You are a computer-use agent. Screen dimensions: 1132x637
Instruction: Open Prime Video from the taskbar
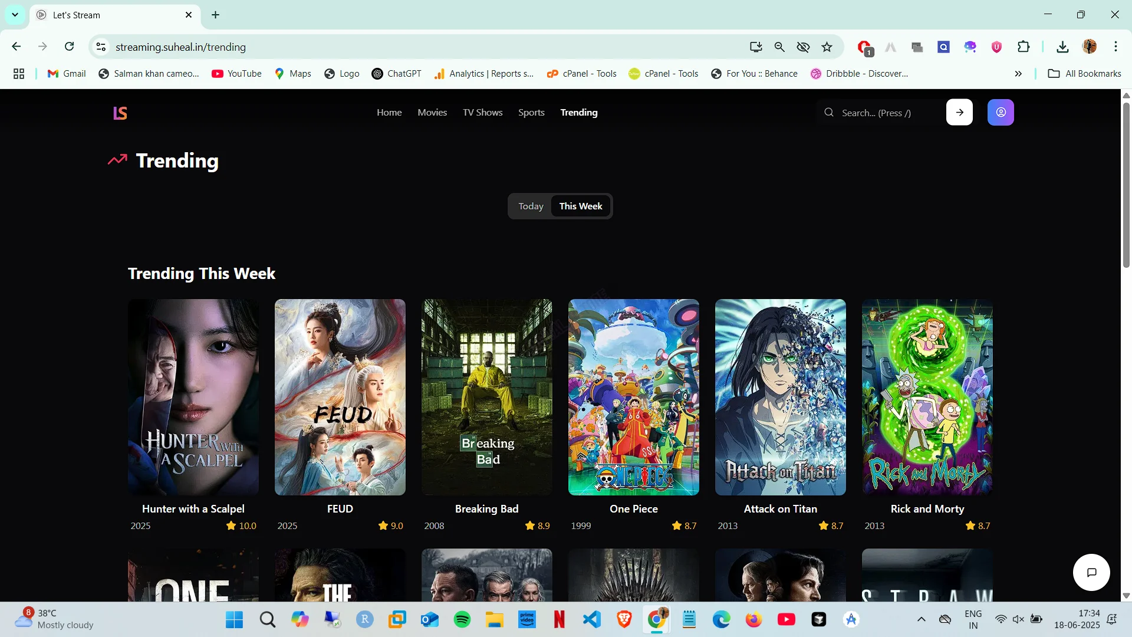[x=527, y=619]
